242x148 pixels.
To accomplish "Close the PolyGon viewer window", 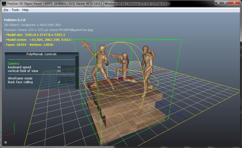I will coord(234,3).
